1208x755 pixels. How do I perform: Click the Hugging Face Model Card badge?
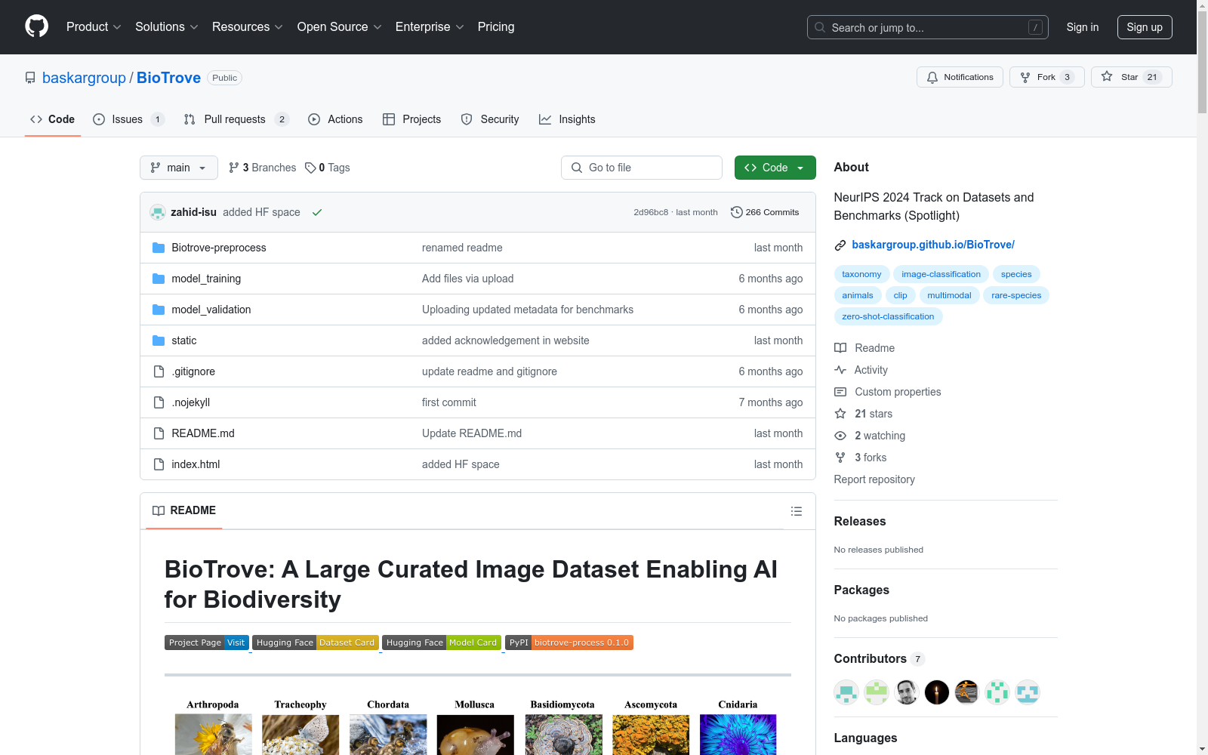coord(442,643)
